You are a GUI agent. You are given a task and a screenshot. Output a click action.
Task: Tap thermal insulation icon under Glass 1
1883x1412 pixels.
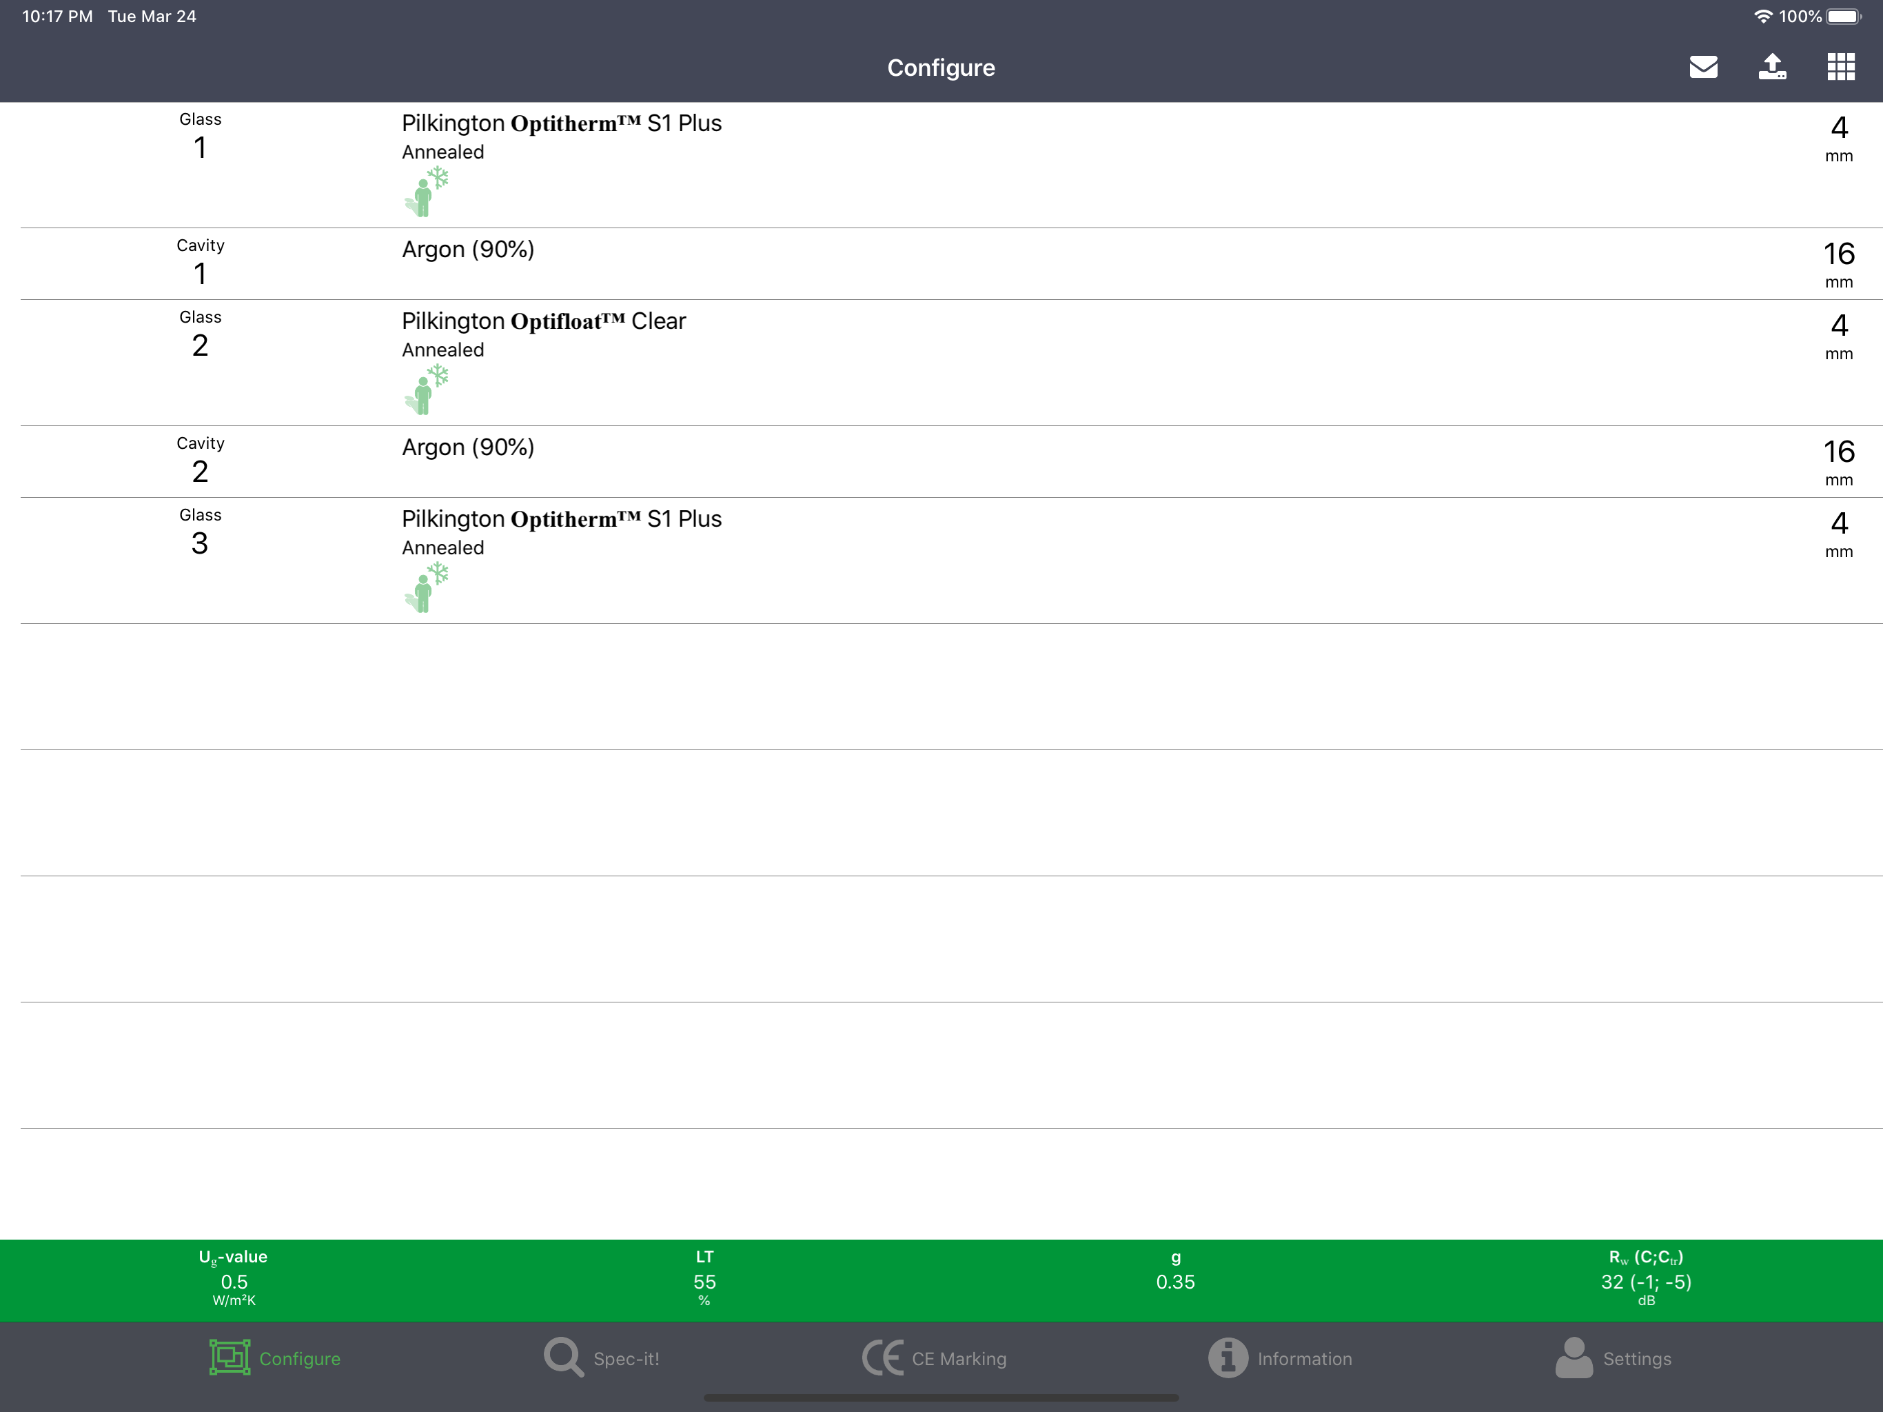click(x=426, y=192)
